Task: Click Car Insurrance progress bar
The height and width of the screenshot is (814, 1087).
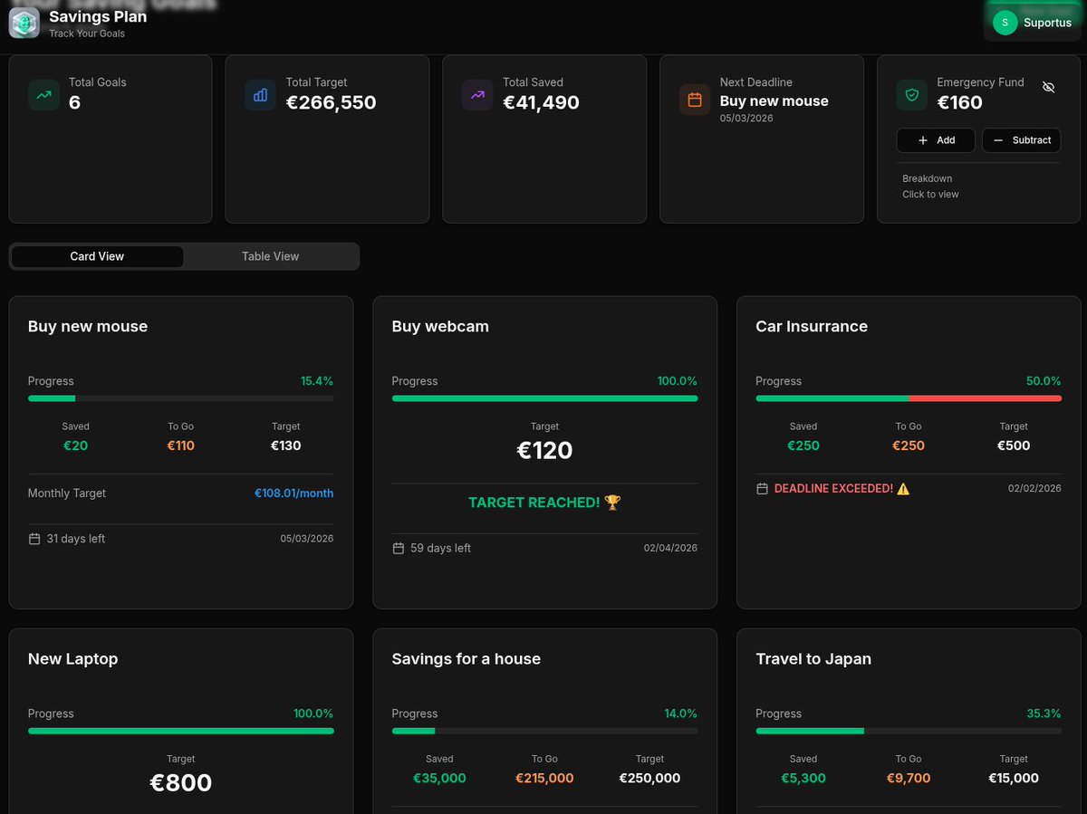Action: (x=909, y=398)
